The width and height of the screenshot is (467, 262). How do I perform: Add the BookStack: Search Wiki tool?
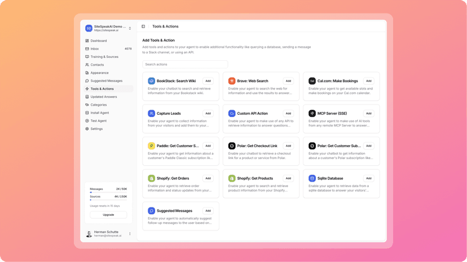(208, 81)
